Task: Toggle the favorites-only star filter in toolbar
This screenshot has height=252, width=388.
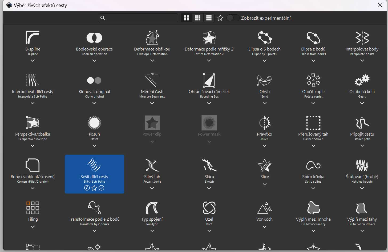Action: 220,18
